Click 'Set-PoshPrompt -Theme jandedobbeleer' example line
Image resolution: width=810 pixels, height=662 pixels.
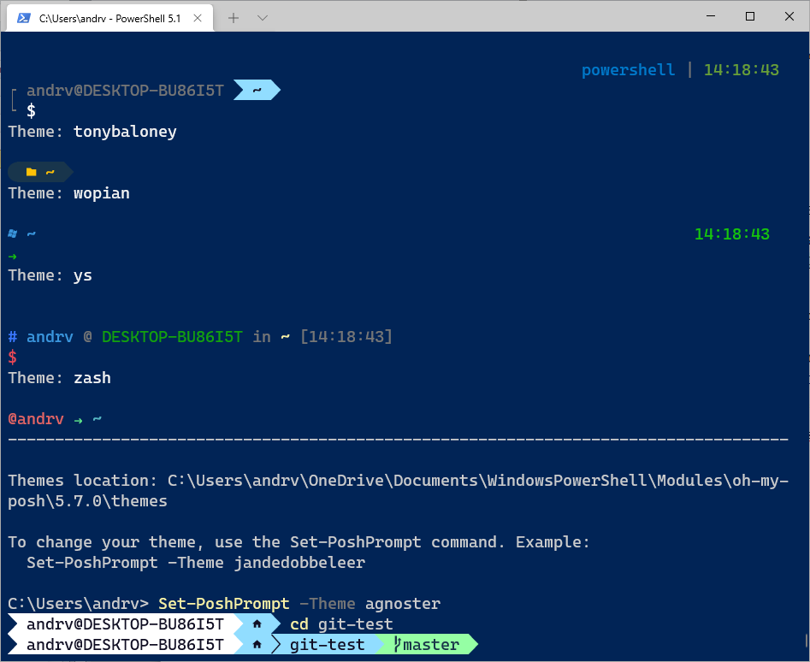tap(196, 562)
